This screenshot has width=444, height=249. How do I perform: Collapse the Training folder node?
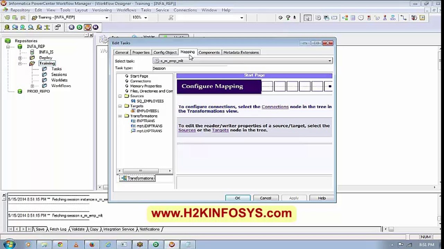click(20, 64)
